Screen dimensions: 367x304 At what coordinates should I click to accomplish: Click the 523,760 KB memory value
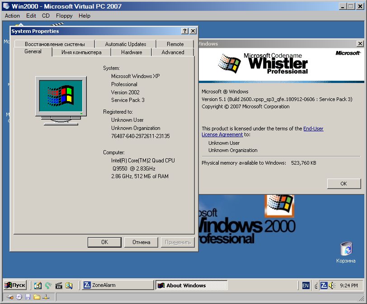coord(304,163)
